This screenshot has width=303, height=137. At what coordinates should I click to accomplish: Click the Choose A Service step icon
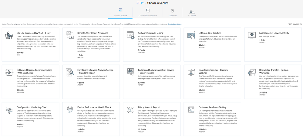point(120,10)
